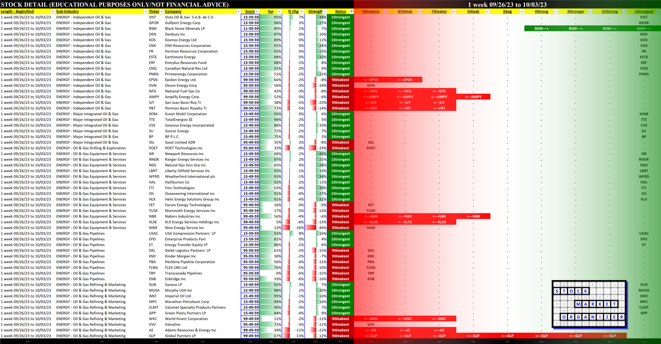Image resolution: width=661 pixels, height=344 pixels.
Task: Expand the 2VStrong column filter dropdown
Action: tap(624, 12)
